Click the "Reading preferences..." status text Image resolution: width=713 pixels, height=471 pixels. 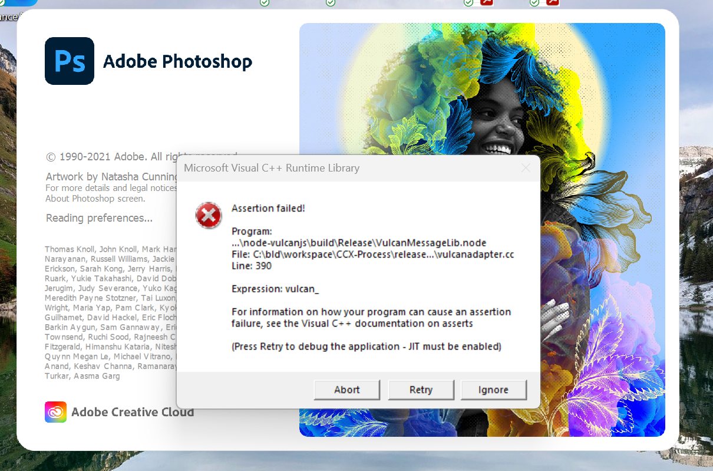99,218
